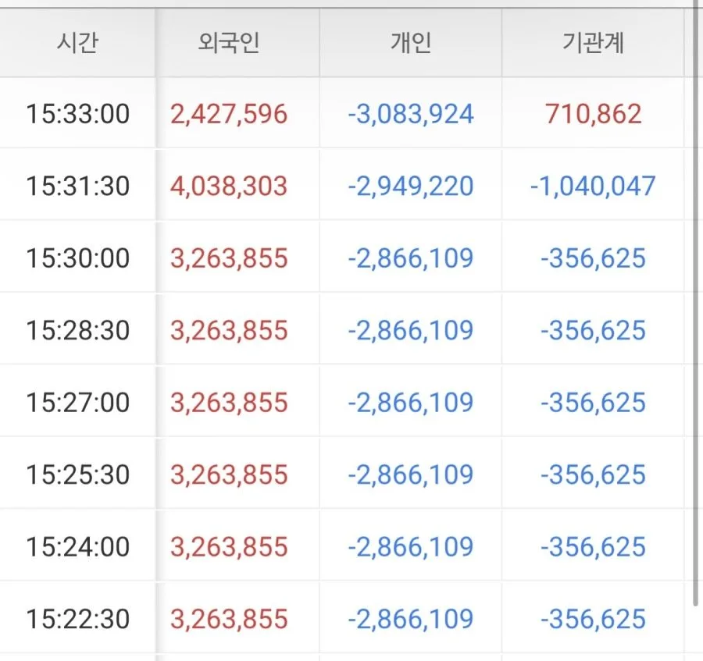Click institution value 710,862

click(x=593, y=114)
